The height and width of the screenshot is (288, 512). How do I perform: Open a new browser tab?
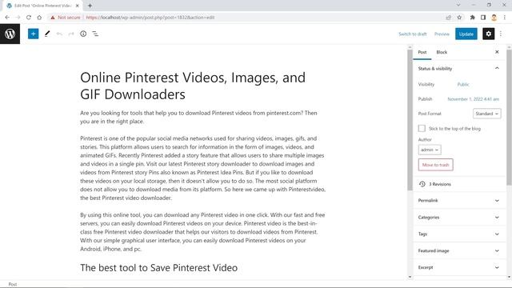[90, 6]
